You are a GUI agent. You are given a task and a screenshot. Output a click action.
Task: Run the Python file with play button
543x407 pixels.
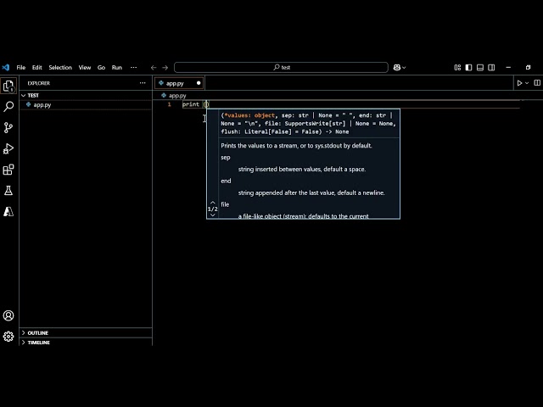click(519, 83)
